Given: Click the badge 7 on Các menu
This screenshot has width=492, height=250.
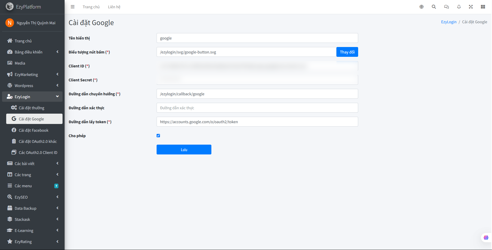Looking at the screenshot, I should tap(56, 186).
